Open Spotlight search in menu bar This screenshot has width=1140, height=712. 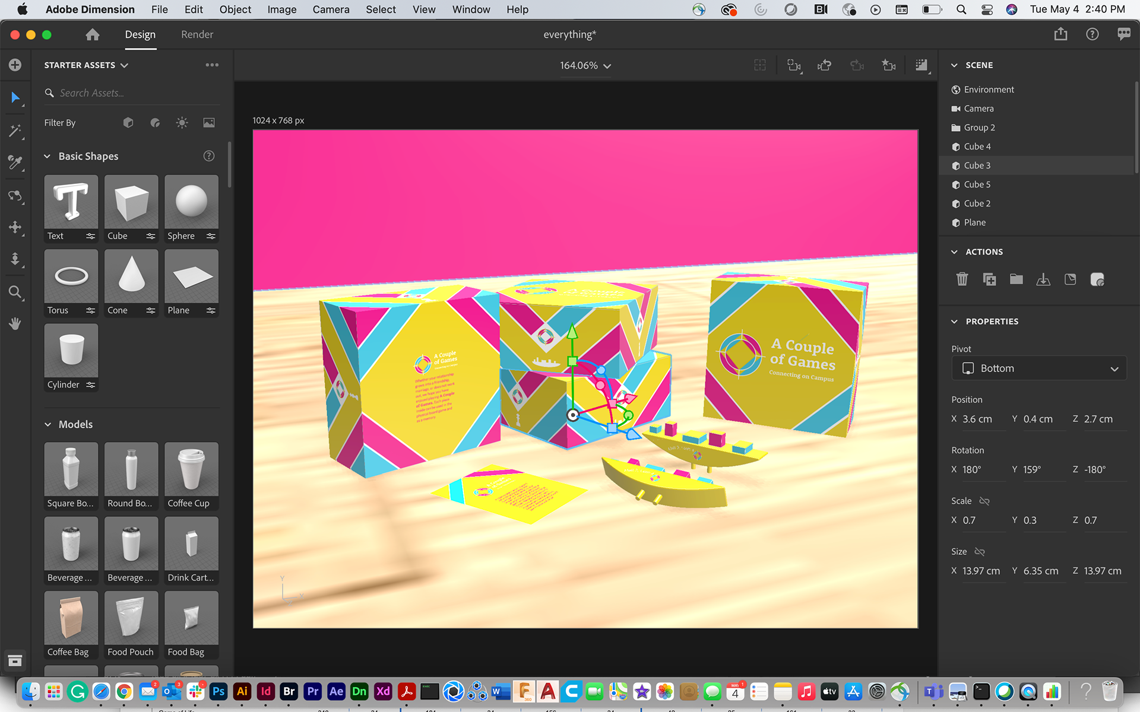(961, 9)
